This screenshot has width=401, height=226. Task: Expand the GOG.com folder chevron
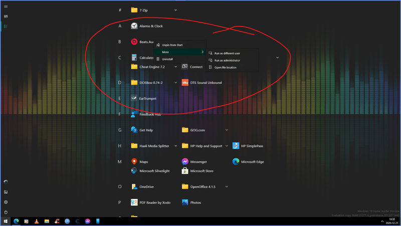point(227,130)
